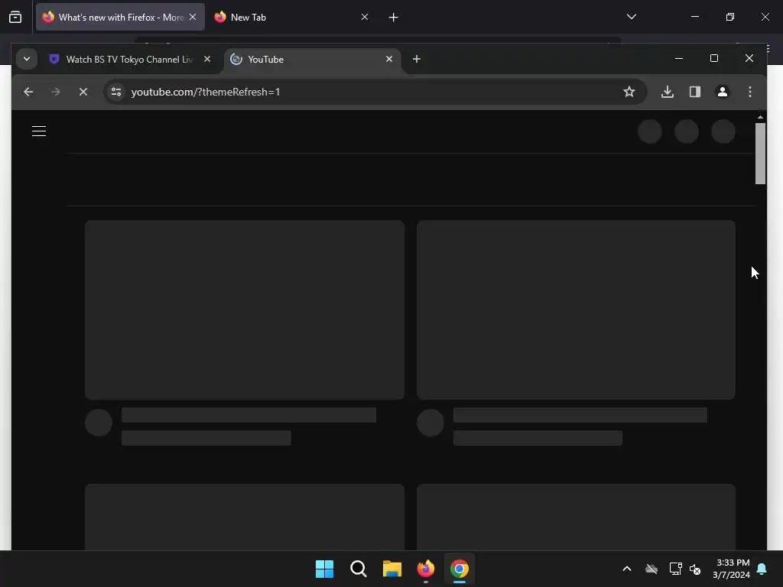The width and height of the screenshot is (783, 587).
Task: Click first loading video thumbnail placeholder
Action: [x=245, y=310]
